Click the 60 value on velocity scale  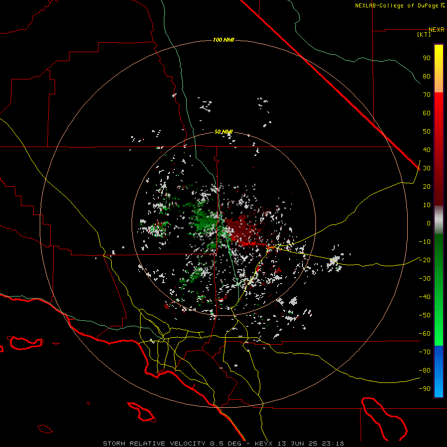point(427,113)
